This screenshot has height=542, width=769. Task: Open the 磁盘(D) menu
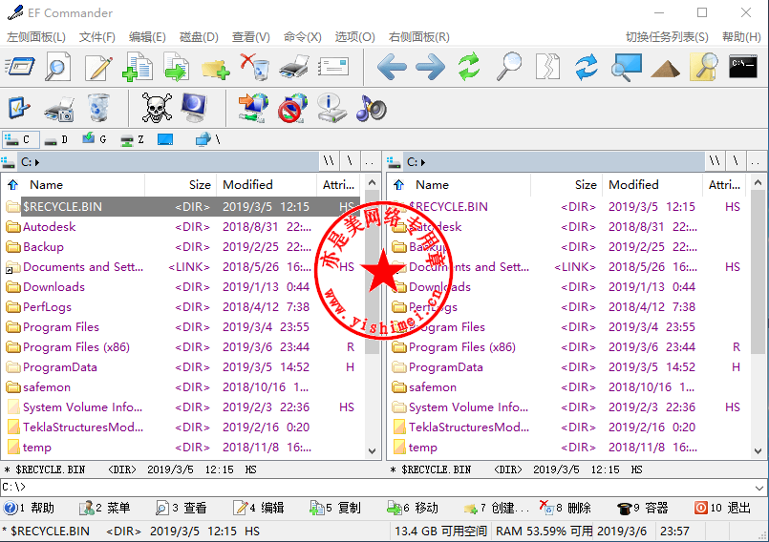[x=199, y=37]
